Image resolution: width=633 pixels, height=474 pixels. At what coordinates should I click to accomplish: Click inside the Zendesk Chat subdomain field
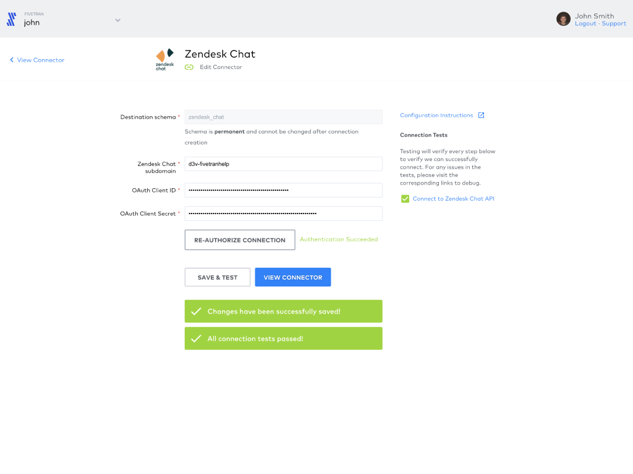[283, 164]
